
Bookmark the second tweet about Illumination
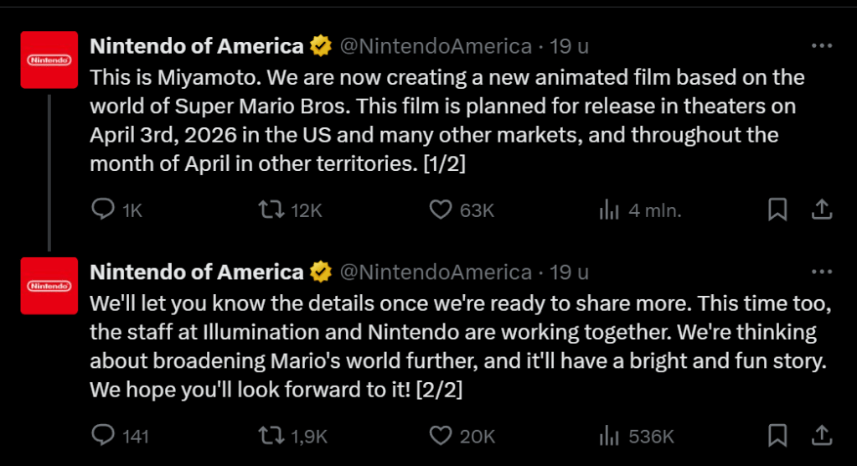[777, 436]
